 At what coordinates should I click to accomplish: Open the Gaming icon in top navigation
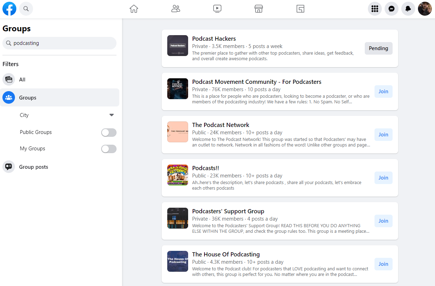coord(300,9)
